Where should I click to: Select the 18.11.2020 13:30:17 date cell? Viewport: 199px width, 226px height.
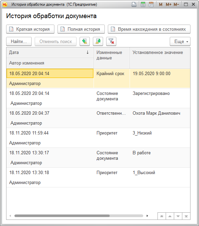click(50, 153)
